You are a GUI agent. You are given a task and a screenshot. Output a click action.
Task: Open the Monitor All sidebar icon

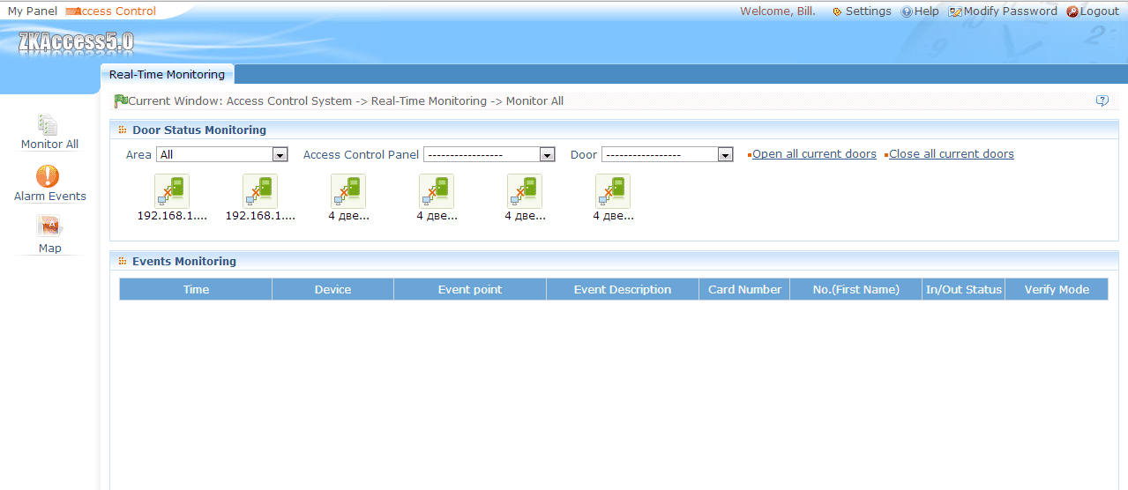tap(49, 126)
